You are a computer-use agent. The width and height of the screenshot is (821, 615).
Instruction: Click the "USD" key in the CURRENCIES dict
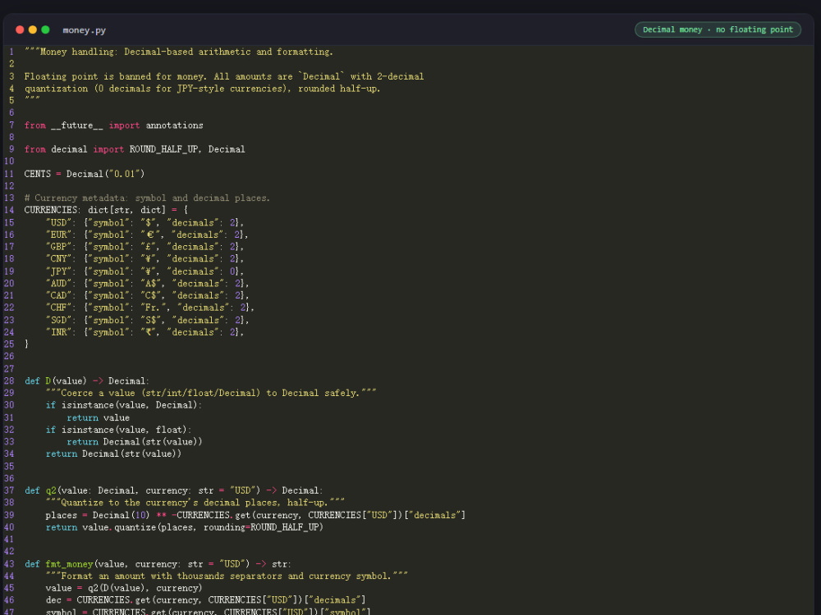point(58,223)
